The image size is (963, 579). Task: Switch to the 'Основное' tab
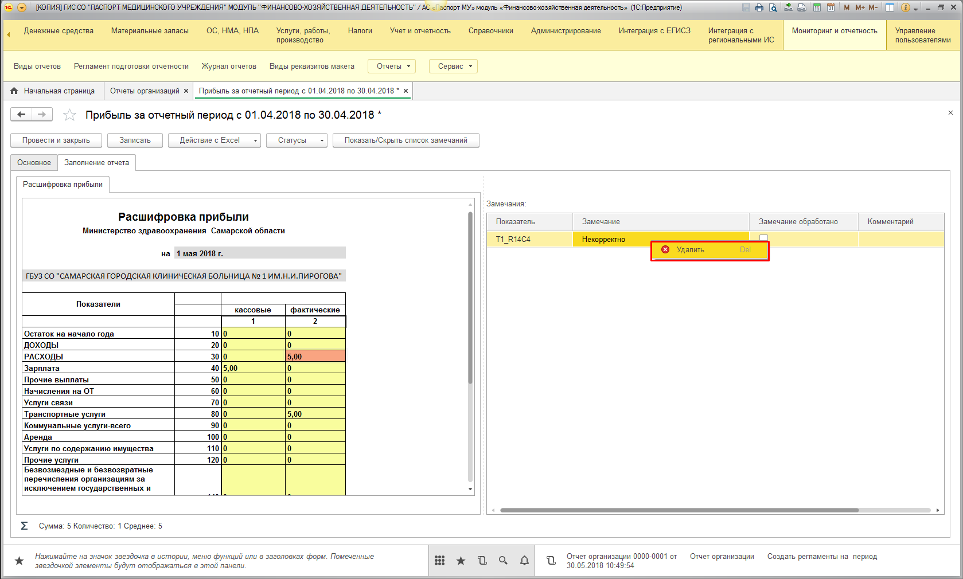click(34, 163)
